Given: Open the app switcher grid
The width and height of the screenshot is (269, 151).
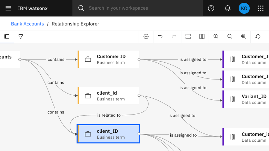Looking at the screenshot, I should pyautogui.click(x=261, y=8).
